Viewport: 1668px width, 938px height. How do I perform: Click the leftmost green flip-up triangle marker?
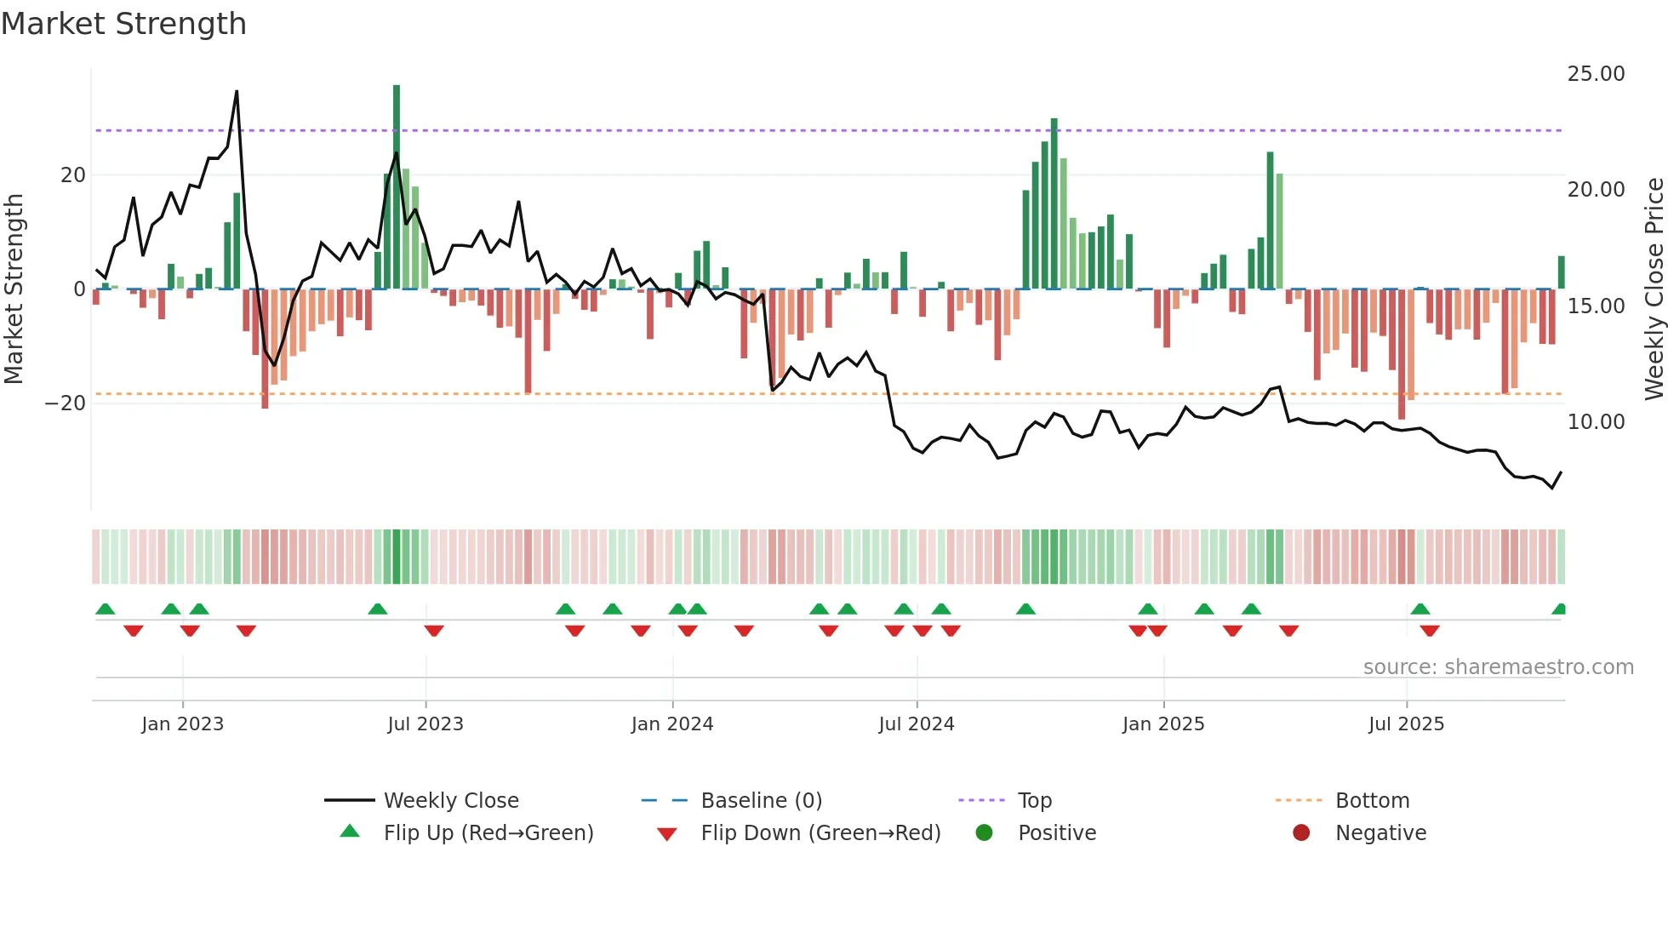click(106, 609)
